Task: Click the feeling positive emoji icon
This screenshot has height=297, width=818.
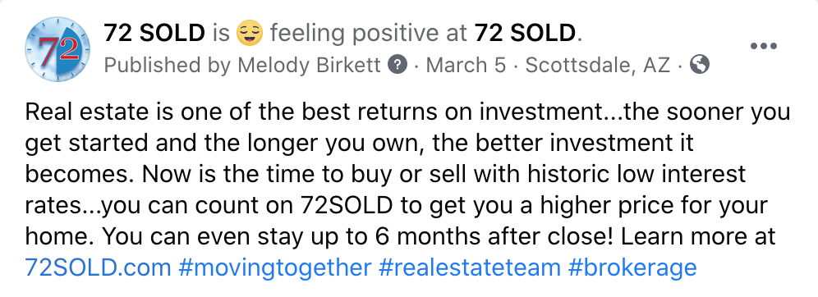Action: click(250, 34)
